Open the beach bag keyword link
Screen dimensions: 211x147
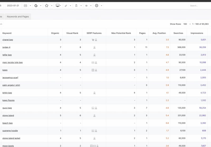point(7,123)
